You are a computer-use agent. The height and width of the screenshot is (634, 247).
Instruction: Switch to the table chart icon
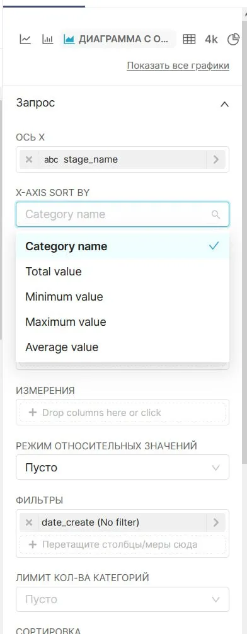tap(189, 39)
